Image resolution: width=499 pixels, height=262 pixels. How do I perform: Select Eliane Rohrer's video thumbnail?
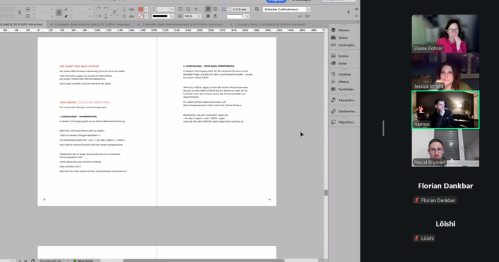coord(445,34)
